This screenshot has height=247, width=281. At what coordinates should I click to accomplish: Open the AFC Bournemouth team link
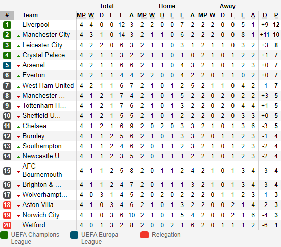tap(42, 171)
